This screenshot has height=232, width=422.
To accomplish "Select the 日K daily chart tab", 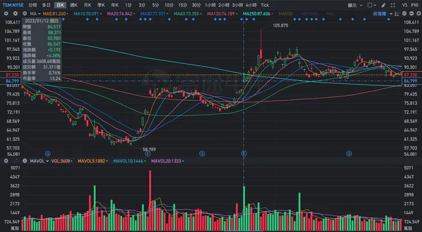I will [60, 5].
